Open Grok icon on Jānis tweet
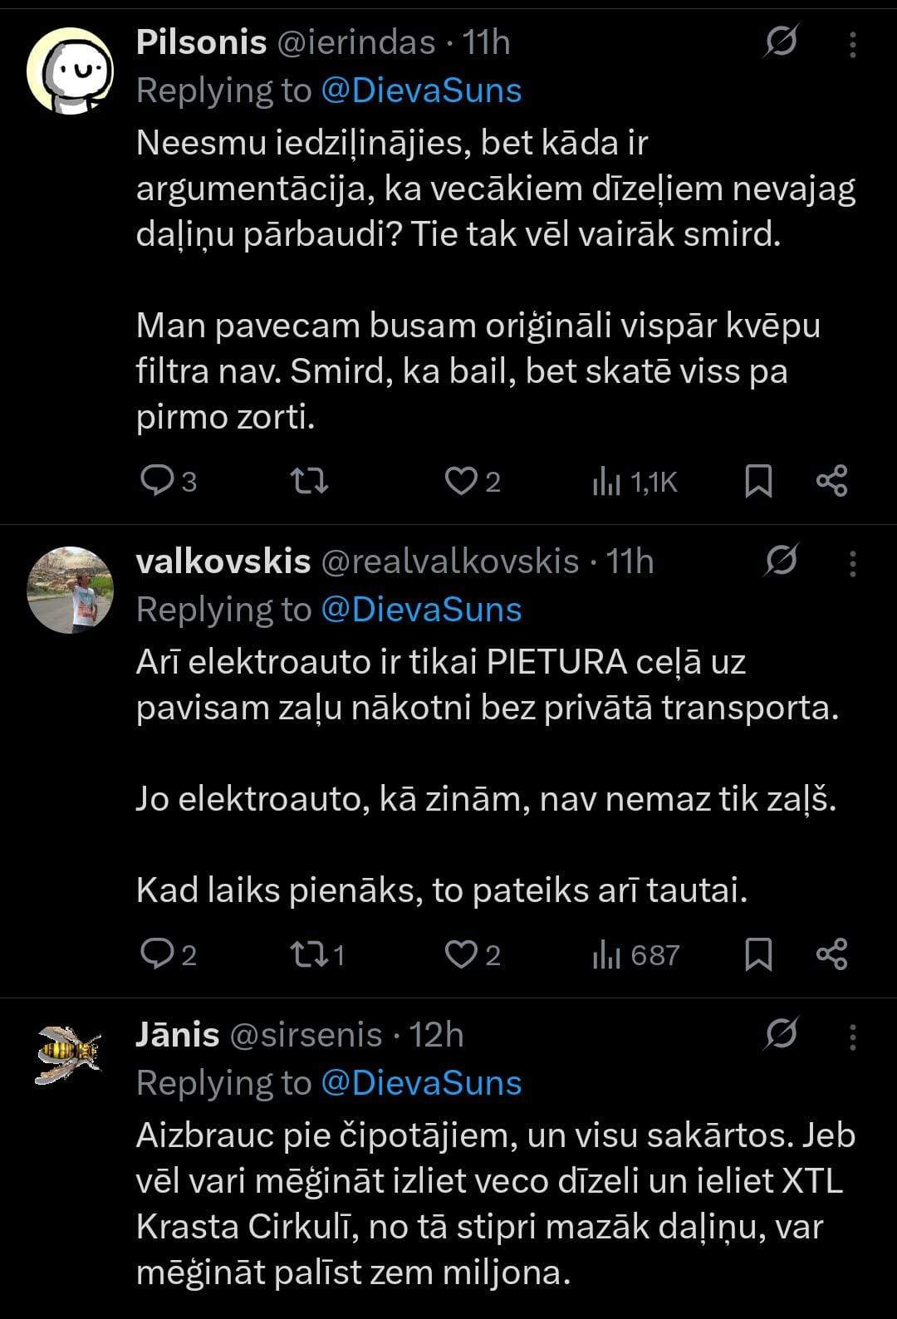Viewport: 897px width, 1319px height. point(781,1035)
